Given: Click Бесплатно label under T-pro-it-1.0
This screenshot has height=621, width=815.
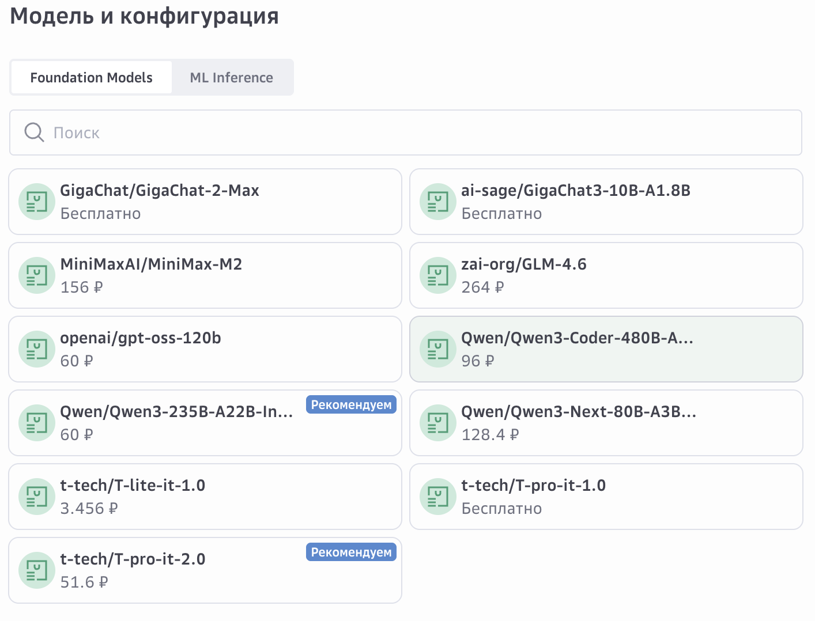Looking at the screenshot, I should click(x=501, y=509).
